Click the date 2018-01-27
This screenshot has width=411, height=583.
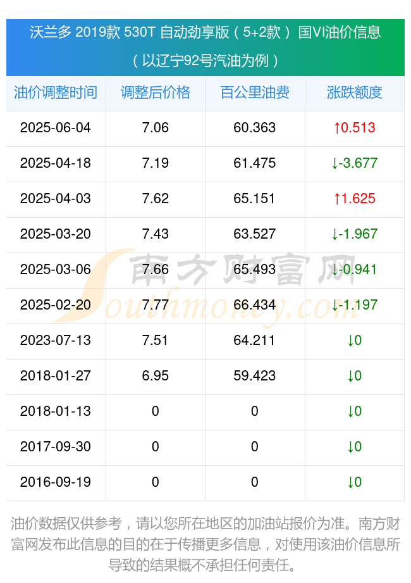tap(55, 375)
